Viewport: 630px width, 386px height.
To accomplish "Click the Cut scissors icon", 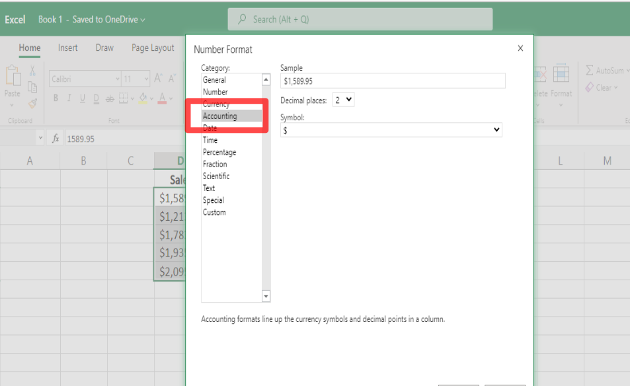I will click(x=32, y=71).
